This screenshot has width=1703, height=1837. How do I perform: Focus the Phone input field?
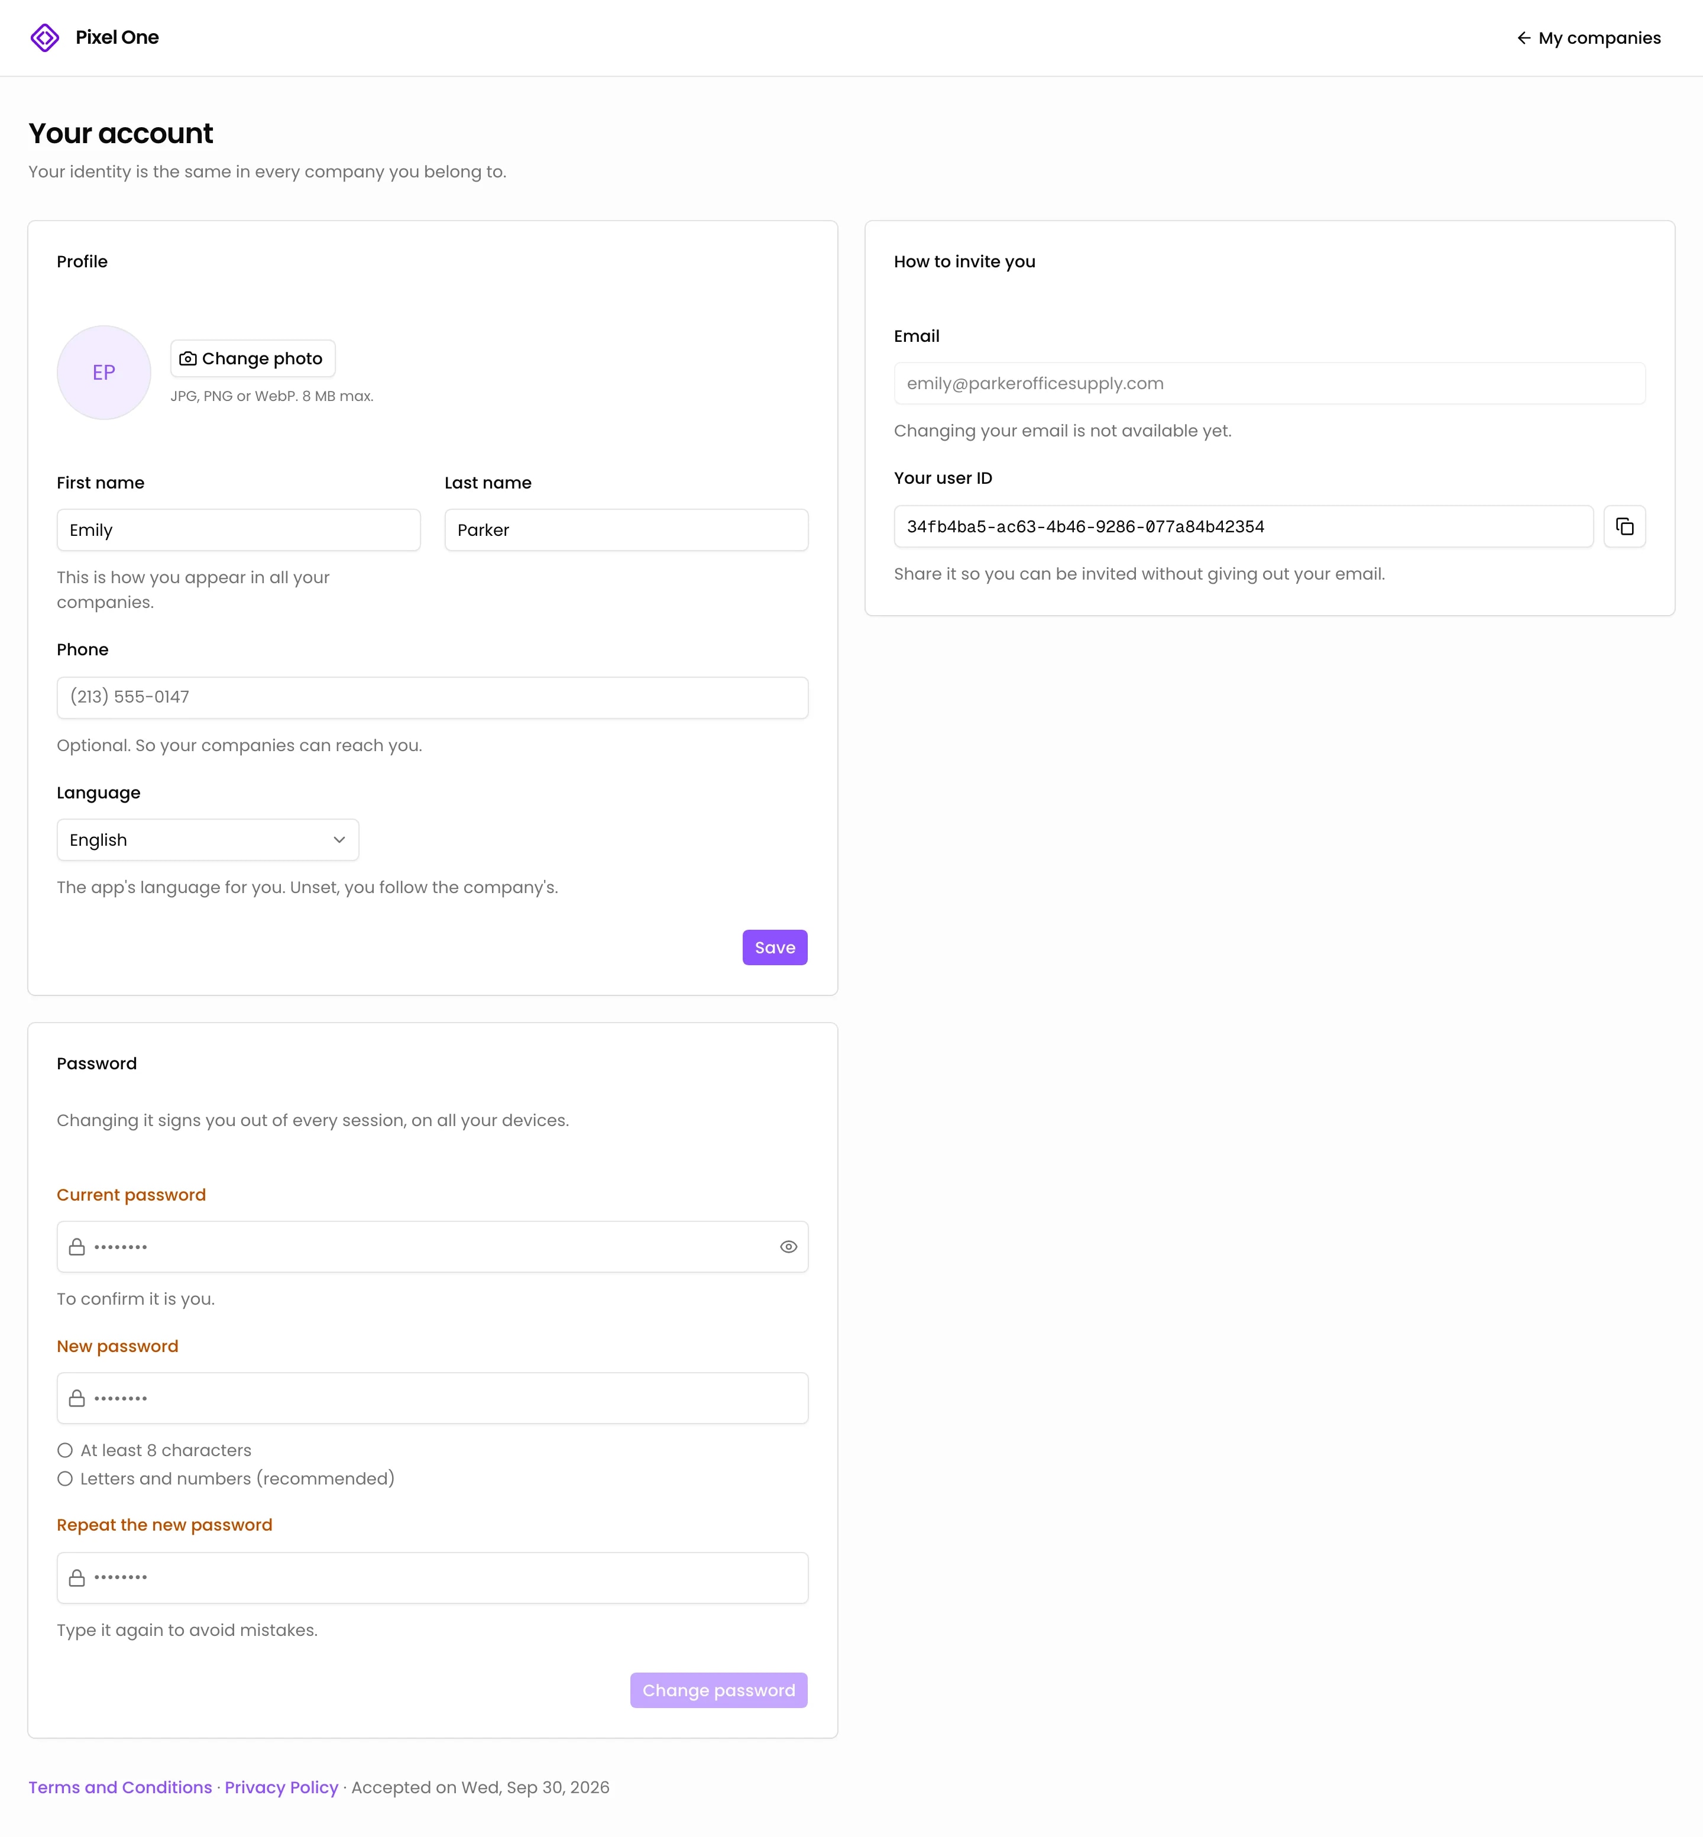(432, 698)
